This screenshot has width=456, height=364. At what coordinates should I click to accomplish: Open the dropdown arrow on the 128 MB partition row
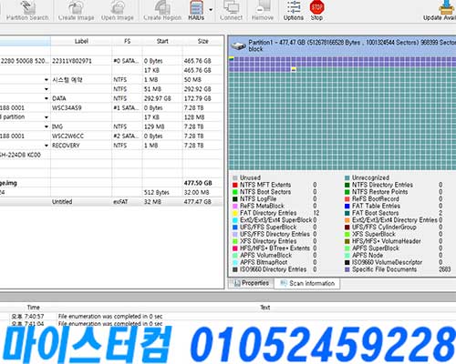47,117
